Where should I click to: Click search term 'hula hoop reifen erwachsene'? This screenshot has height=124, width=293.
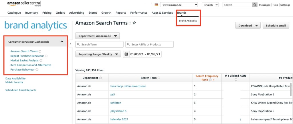(128, 86)
